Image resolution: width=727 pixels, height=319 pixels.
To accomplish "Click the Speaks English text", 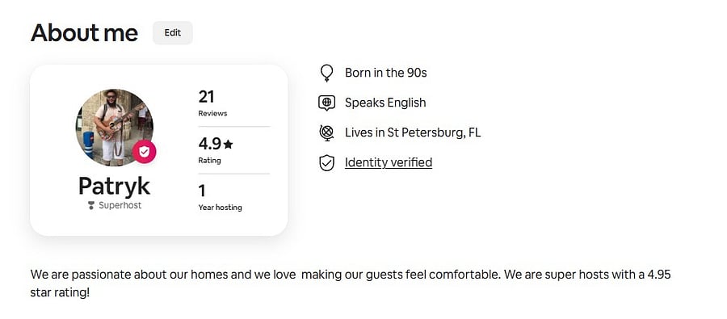I will [385, 103].
